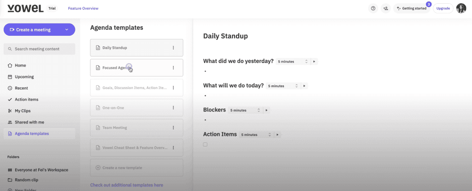Change duration for What will we do today

(283, 86)
